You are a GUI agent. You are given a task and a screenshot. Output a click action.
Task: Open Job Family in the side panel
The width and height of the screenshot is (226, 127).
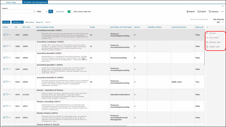tap(213, 38)
